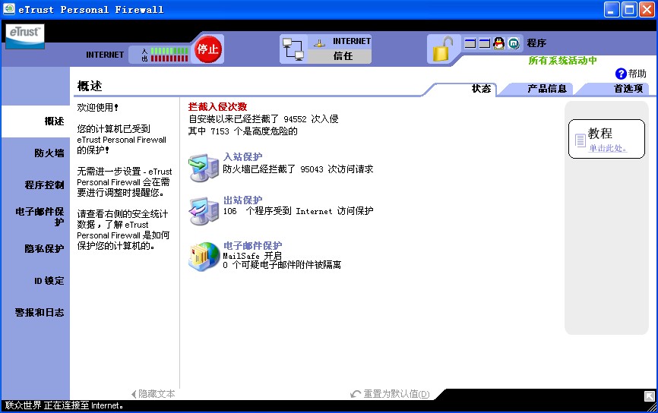Click the red 停止 stop button
Viewport: 658px width, 413px height.
click(x=207, y=49)
